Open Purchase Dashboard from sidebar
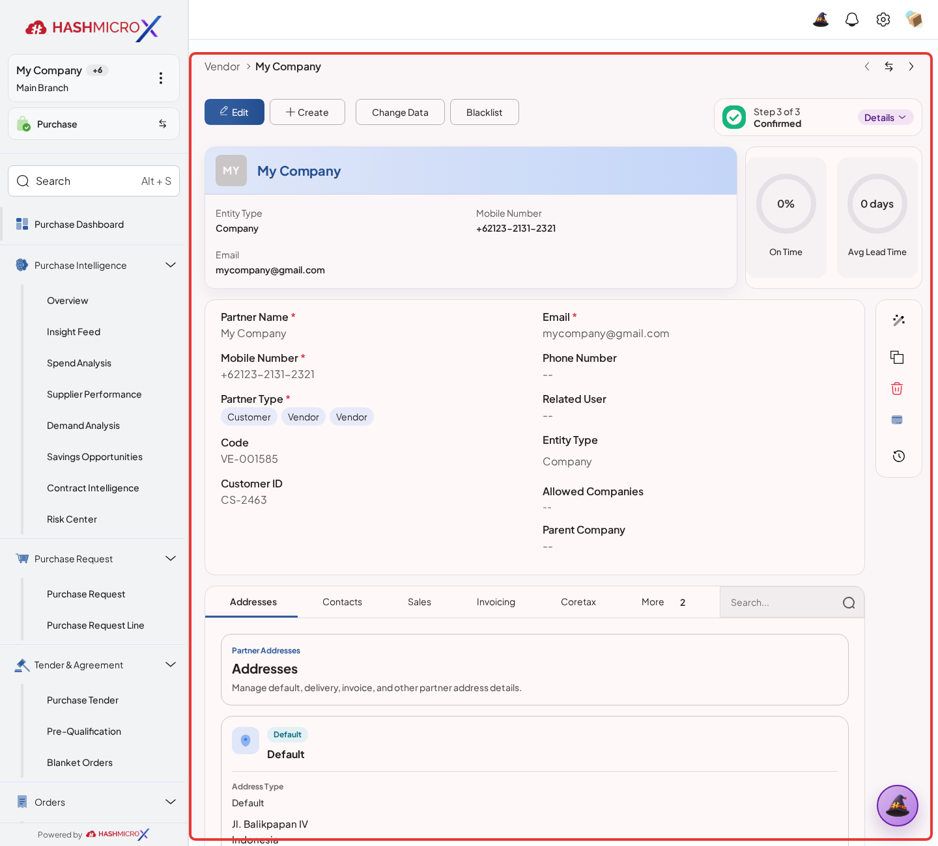Screen dimensions: 938x846 click(x=79, y=225)
